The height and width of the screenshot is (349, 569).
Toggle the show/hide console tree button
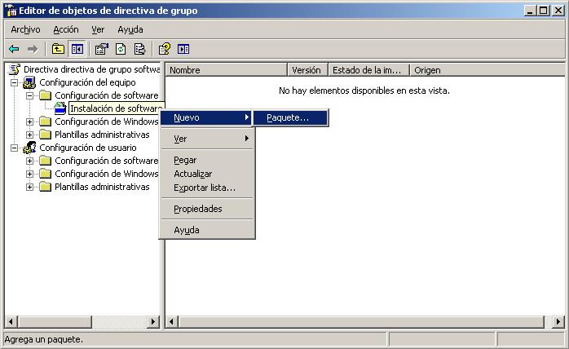click(77, 49)
